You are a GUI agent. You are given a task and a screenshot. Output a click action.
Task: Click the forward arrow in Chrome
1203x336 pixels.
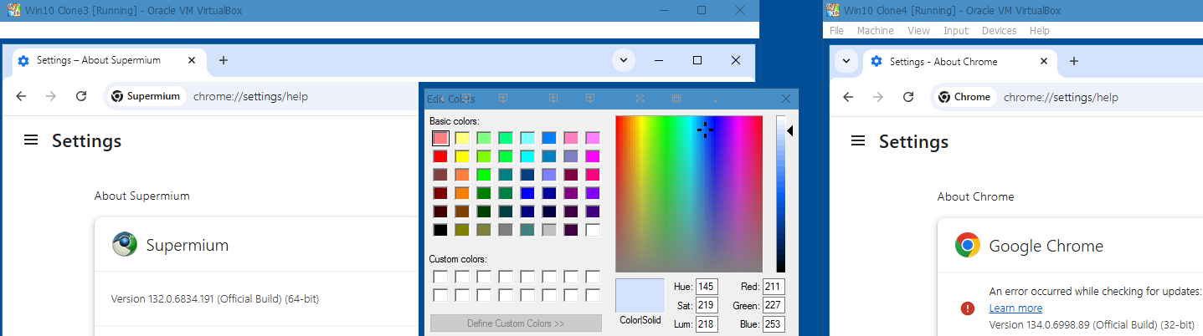(877, 97)
